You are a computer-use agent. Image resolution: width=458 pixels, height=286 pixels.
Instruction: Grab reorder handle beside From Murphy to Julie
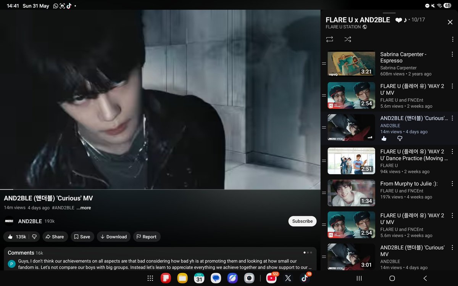click(x=324, y=193)
